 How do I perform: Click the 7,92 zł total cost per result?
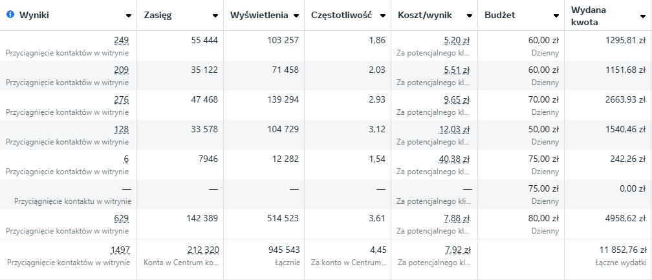458,250
